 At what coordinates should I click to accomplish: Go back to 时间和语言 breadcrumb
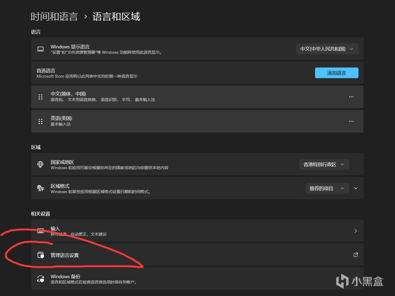[x=54, y=17]
